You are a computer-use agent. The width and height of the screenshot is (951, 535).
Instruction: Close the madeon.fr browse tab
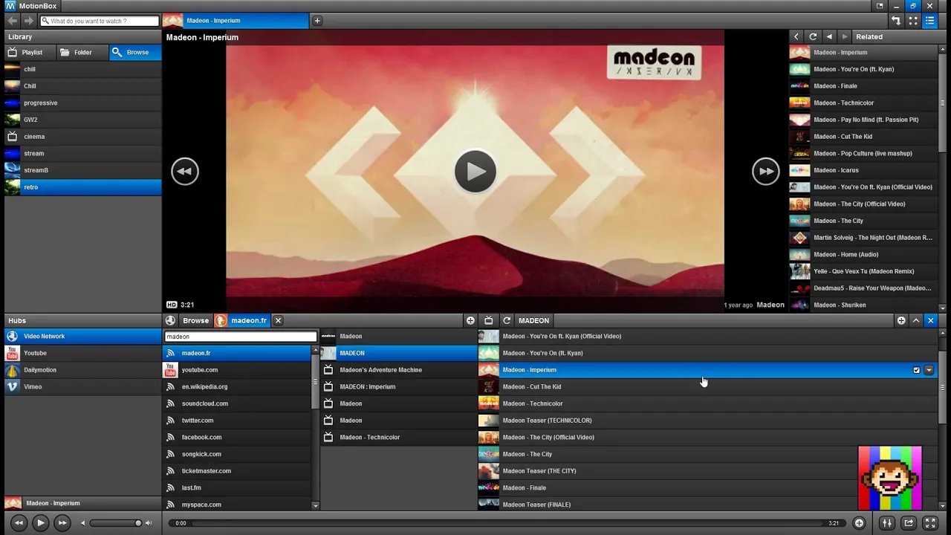[278, 320]
